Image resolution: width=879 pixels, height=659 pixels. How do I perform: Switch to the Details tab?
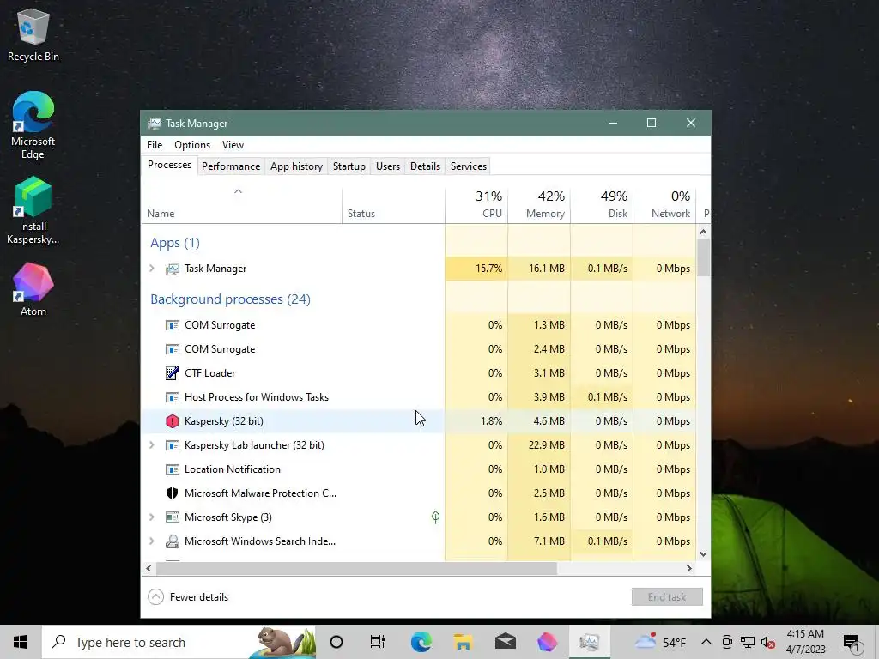point(425,166)
